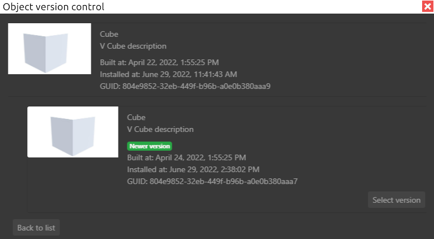Click top entry's V Cube description
Image resolution: width=434 pixels, height=239 pixels.
(133, 46)
